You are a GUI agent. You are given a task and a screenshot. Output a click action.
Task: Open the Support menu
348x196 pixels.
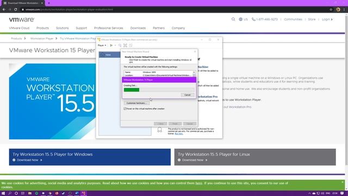[x=82, y=28]
